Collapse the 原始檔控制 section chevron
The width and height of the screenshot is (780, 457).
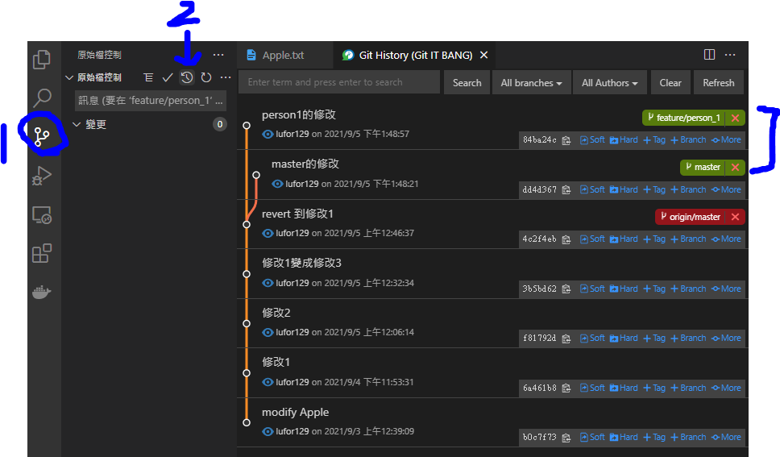pos(69,77)
